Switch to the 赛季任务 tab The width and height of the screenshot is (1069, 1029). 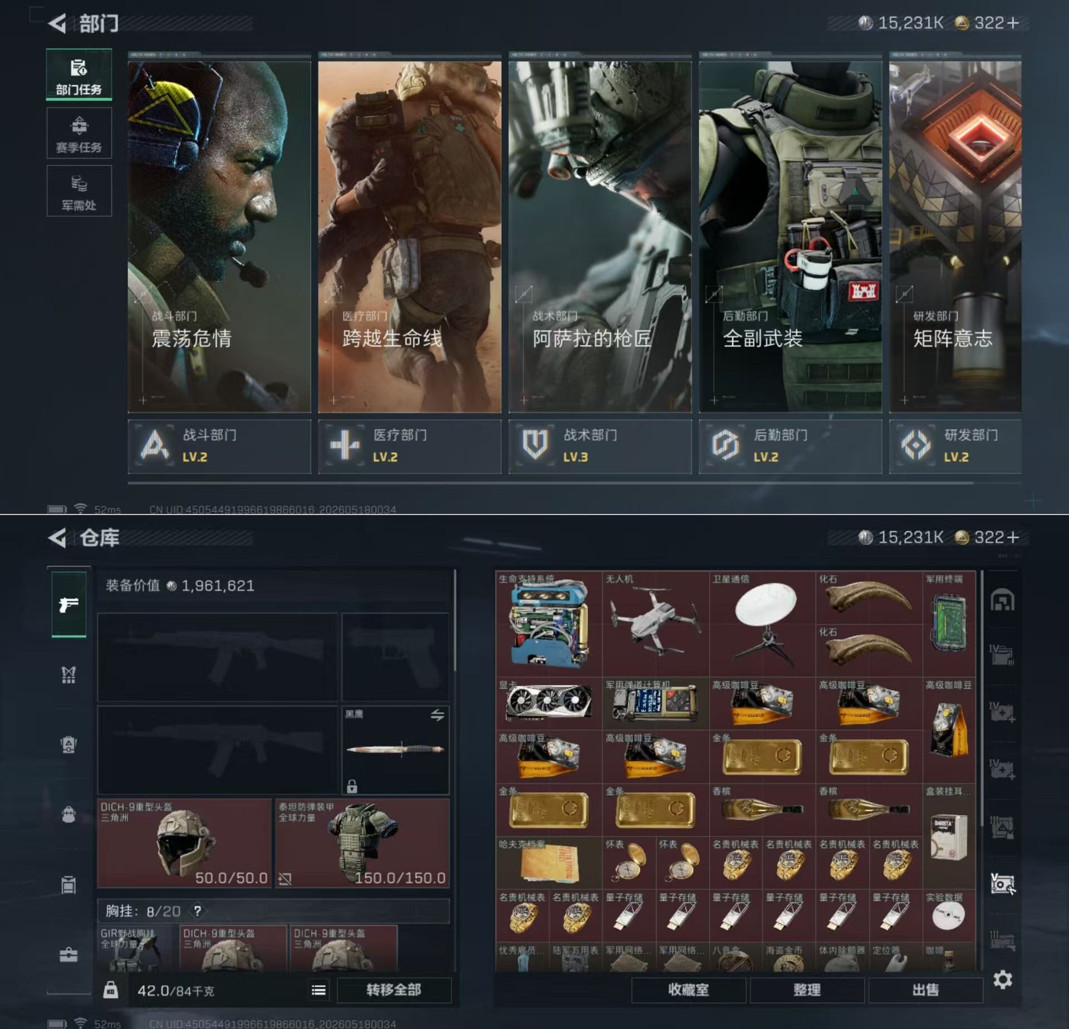79,133
